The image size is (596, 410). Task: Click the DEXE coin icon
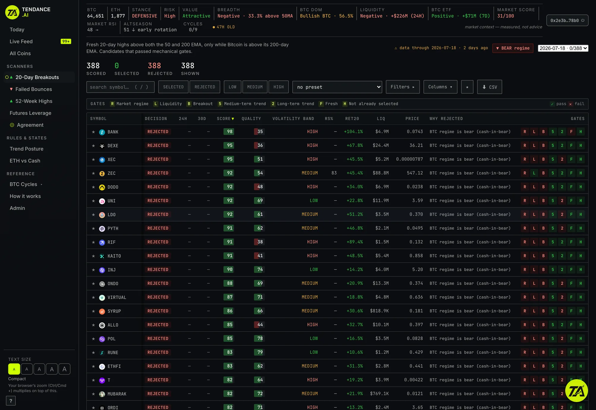[102, 146]
